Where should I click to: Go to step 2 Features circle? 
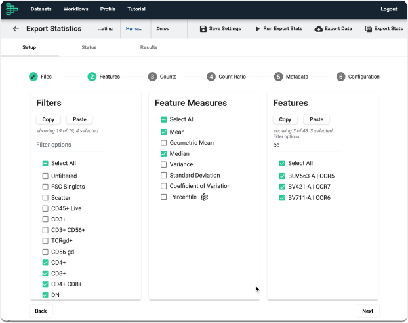(x=92, y=77)
